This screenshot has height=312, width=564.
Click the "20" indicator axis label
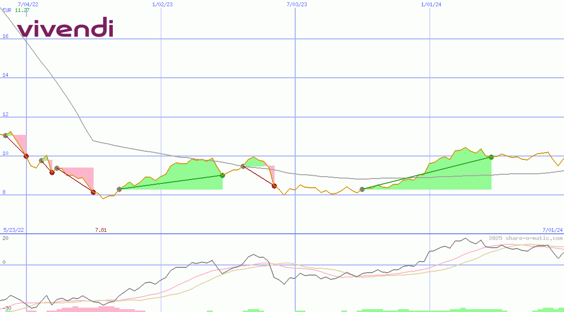pos(5,238)
